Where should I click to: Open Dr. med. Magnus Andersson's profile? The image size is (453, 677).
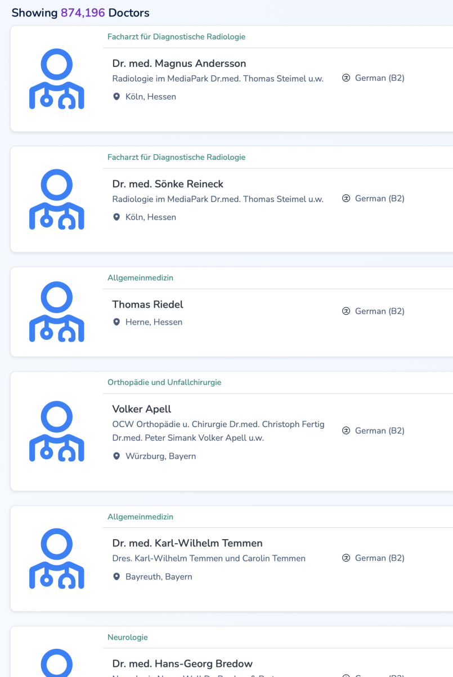pos(179,64)
